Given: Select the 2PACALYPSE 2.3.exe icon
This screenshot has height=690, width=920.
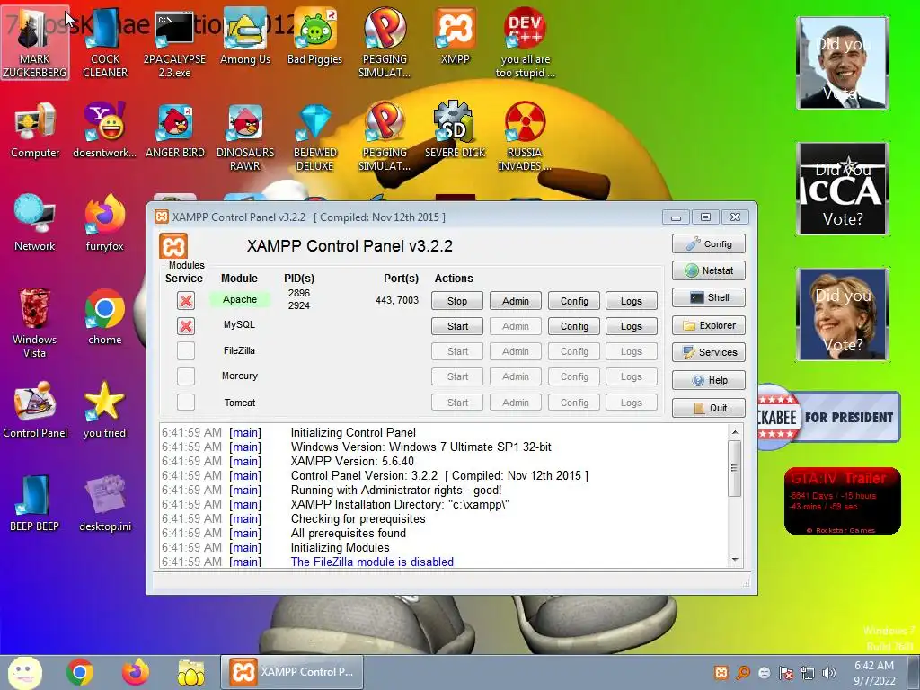Looking at the screenshot, I should pos(174,44).
